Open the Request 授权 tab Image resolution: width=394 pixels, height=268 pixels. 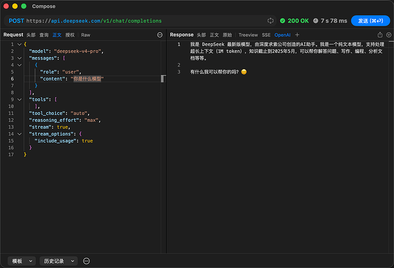pyautogui.click(x=70, y=35)
